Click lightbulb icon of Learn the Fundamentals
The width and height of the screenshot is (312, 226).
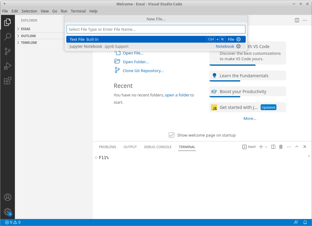(x=214, y=76)
